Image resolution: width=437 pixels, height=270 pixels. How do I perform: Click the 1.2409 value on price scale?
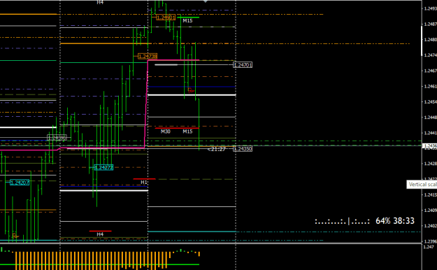430,210
